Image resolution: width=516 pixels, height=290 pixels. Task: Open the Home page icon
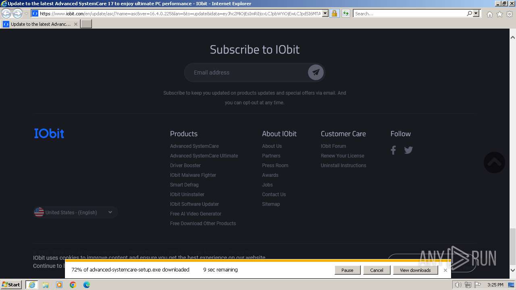(x=489, y=14)
